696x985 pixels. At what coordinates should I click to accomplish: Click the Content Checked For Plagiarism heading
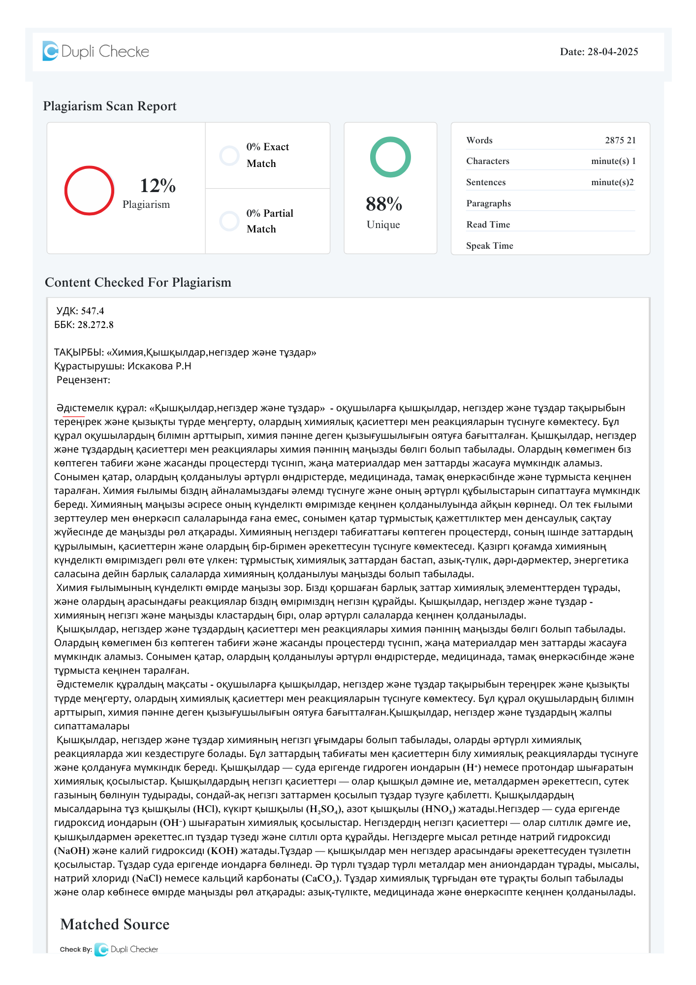(x=138, y=283)
